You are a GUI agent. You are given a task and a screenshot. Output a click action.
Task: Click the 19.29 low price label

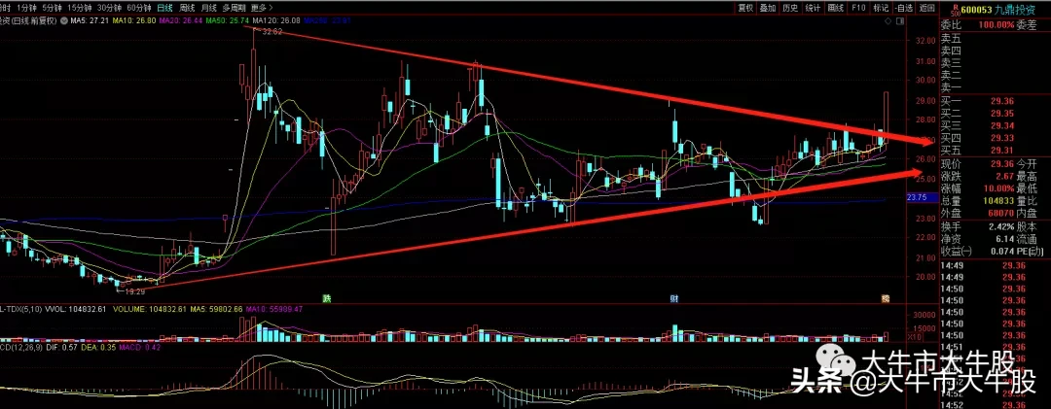136,291
